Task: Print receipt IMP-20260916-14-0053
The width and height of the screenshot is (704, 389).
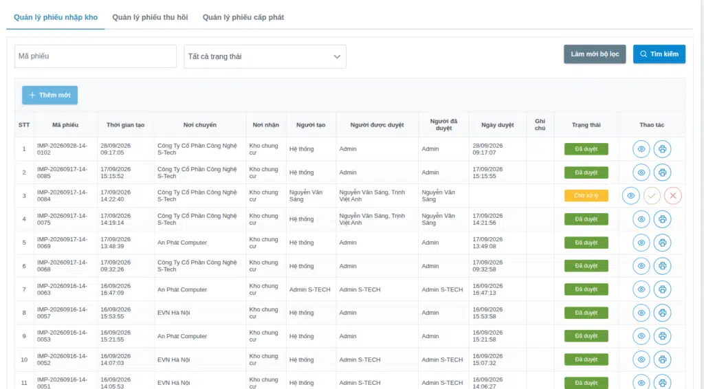Action: coord(662,336)
